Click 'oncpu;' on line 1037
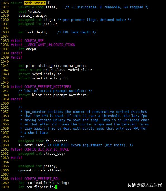The height and width of the screenshot is (191, 166). pos(32,49)
